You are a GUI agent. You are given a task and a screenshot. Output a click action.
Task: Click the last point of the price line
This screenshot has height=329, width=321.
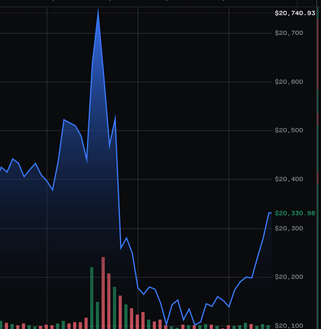point(270,213)
